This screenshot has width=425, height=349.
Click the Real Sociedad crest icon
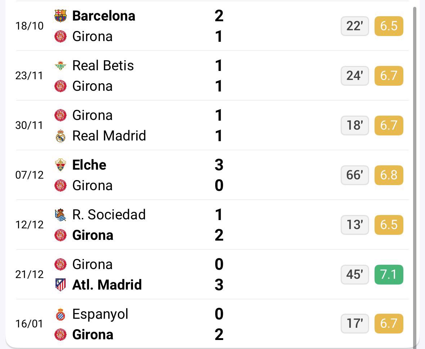60,215
